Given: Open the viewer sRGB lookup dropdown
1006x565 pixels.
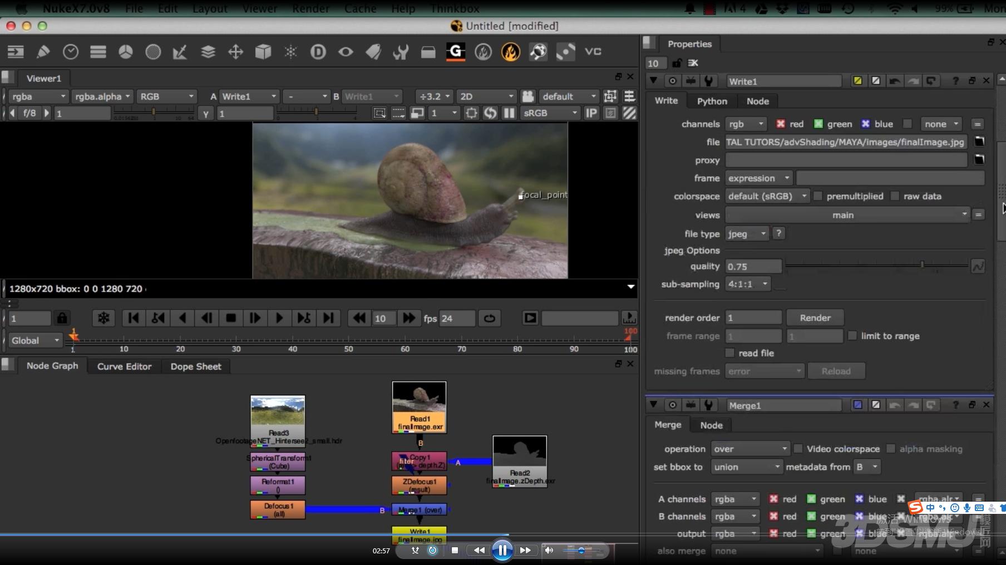Looking at the screenshot, I should click(x=550, y=113).
